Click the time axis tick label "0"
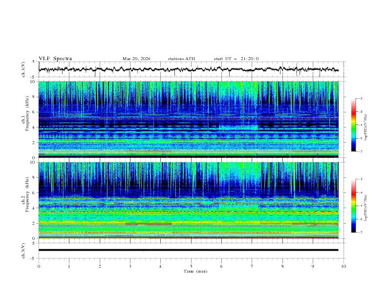 click(x=39, y=266)
